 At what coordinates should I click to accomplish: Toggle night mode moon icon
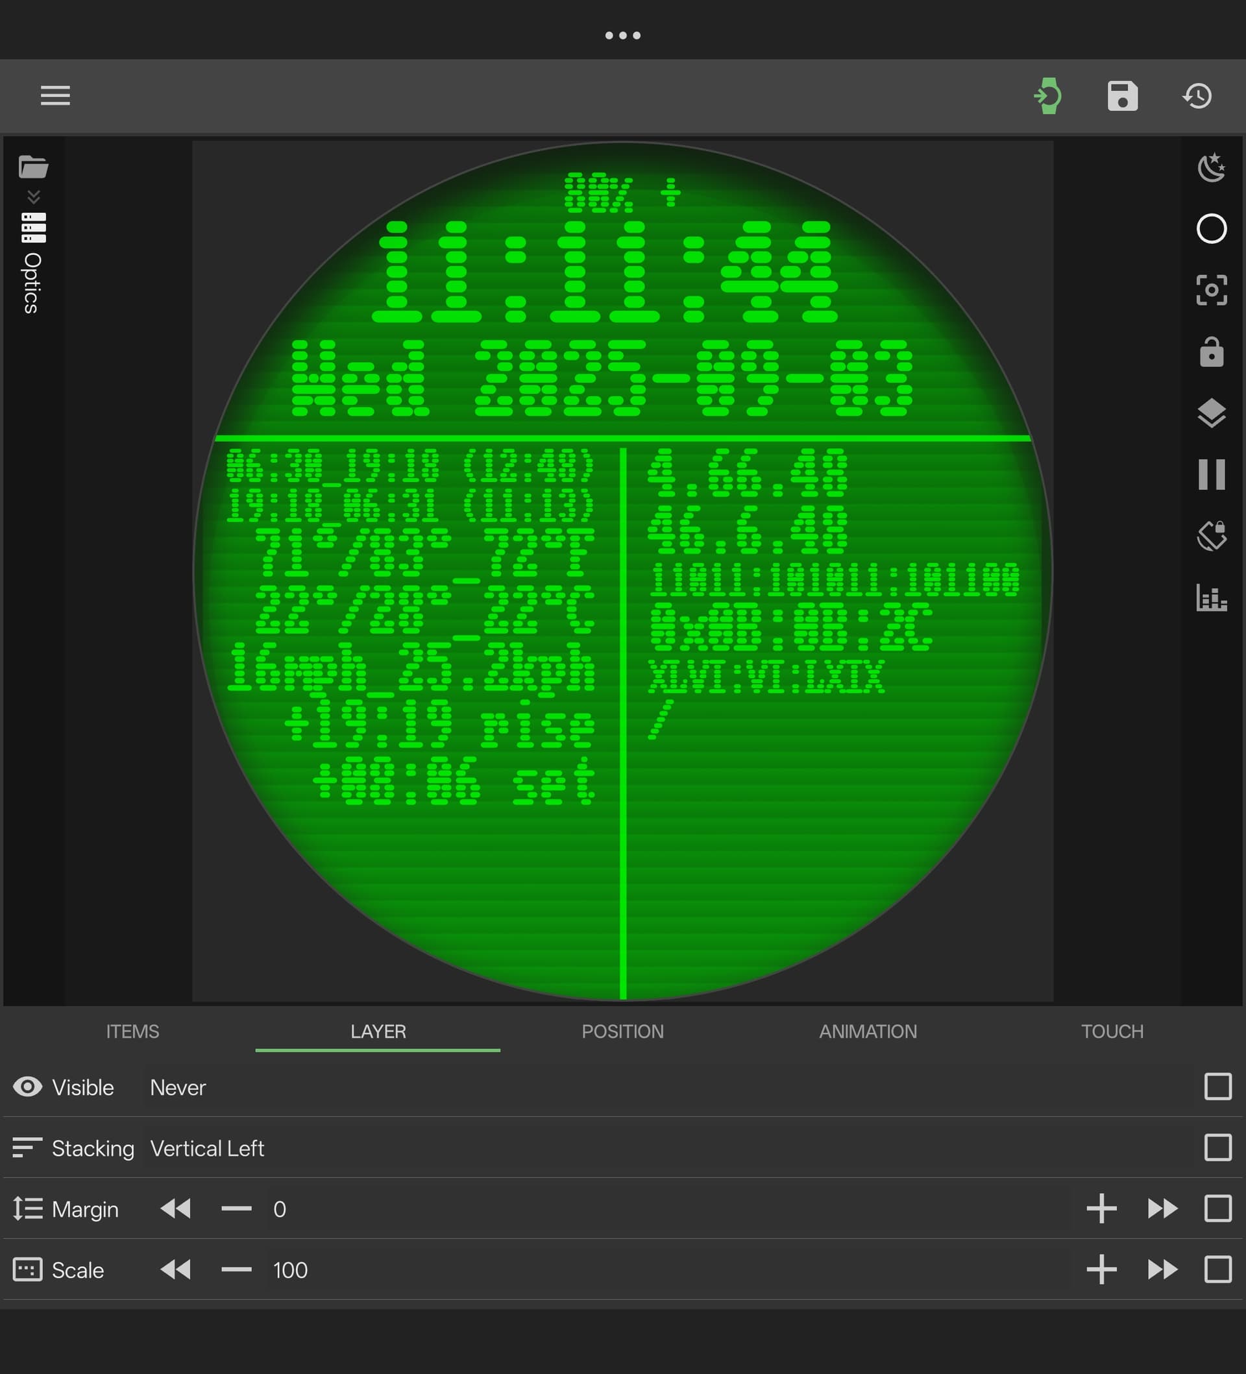(x=1211, y=167)
